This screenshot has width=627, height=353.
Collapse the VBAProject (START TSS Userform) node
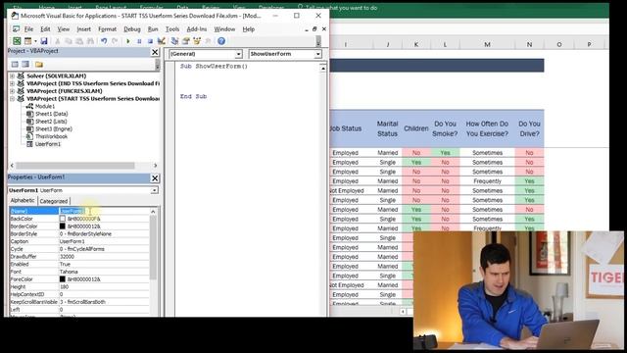[12, 98]
